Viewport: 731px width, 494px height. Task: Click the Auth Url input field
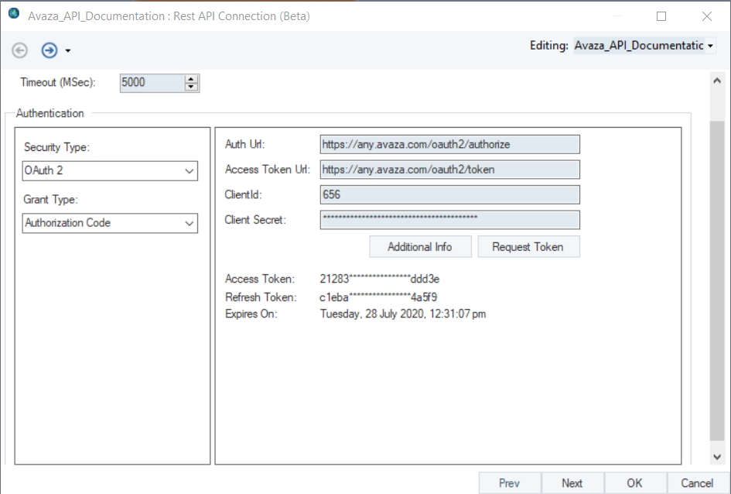[449, 145]
